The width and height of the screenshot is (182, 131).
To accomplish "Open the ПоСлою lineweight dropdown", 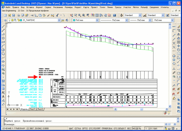I will pyautogui.click(x=150, y=20).
